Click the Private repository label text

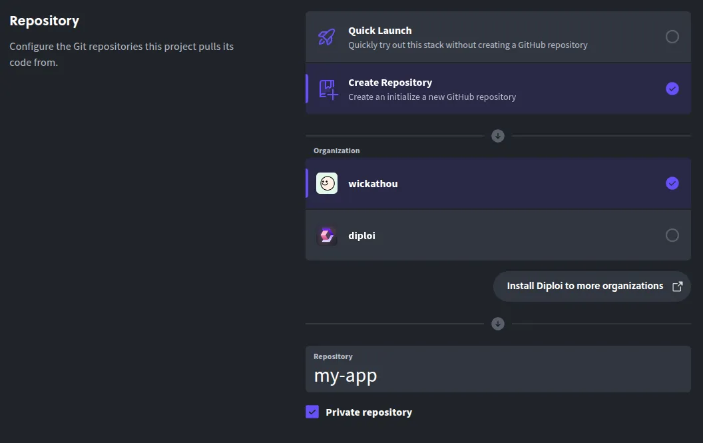pos(369,412)
